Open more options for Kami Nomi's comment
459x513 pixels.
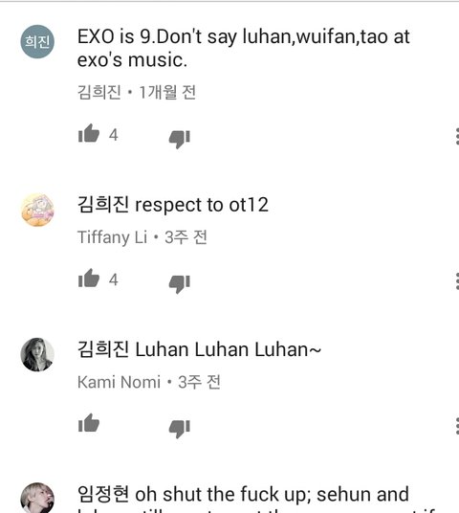(457, 426)
